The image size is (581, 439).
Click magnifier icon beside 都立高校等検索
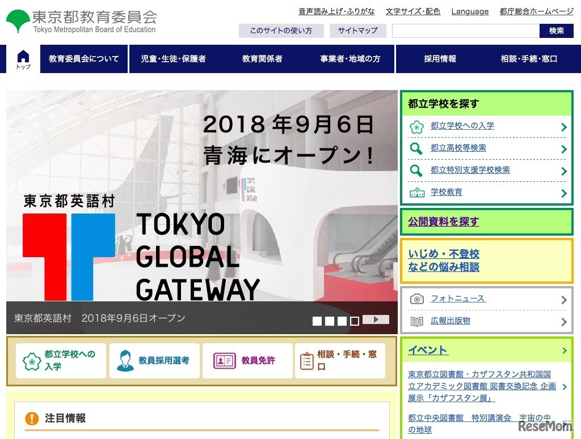(416, 148)
